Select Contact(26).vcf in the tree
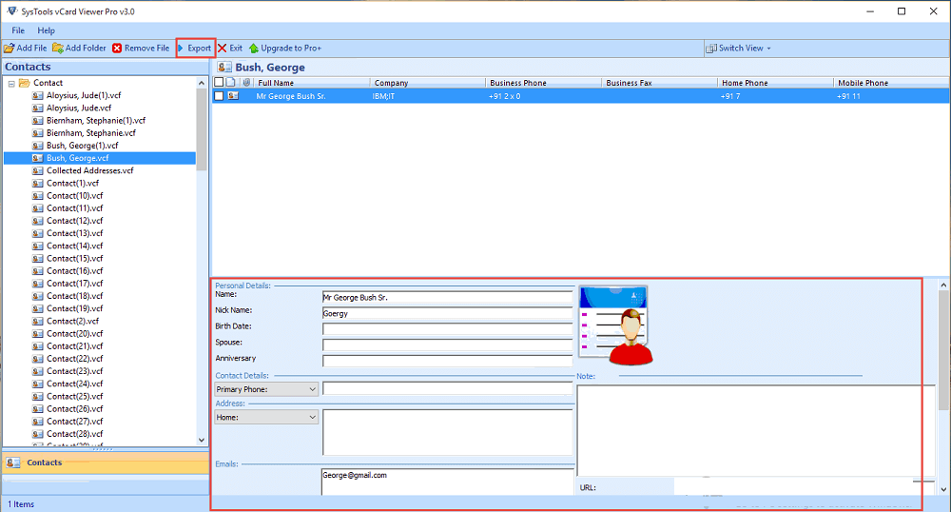Image resolution: width=951 pixels, height=512 pixels. [74, 409]
